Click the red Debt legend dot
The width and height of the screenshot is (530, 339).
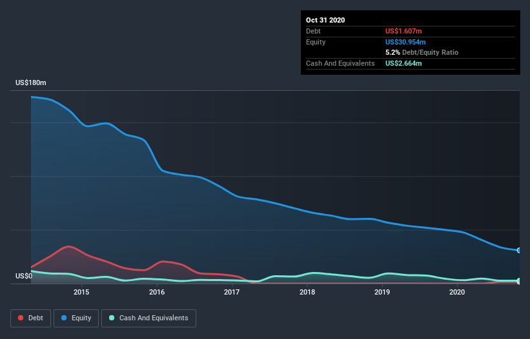coord(21,318)
